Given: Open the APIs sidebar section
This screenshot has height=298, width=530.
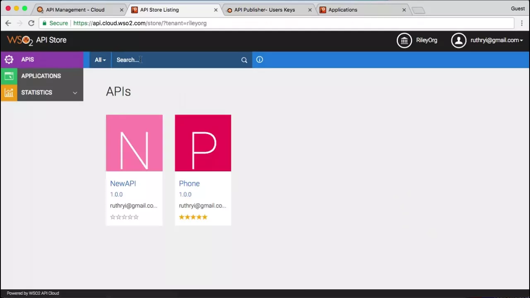Looking at the screenshot, I should coord(42,60).
